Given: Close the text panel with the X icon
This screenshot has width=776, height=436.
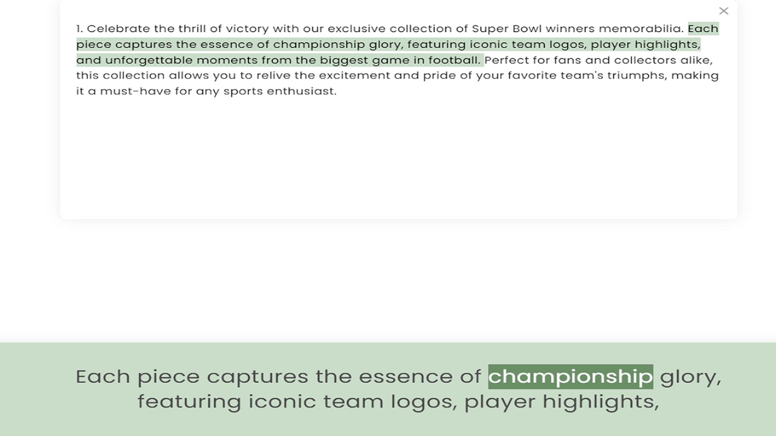Looking at the screenshot, I should pyautogui.click(x=723, y=11).
